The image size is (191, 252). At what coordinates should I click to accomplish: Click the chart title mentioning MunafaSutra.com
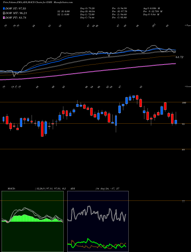click(x=38, y=2)
